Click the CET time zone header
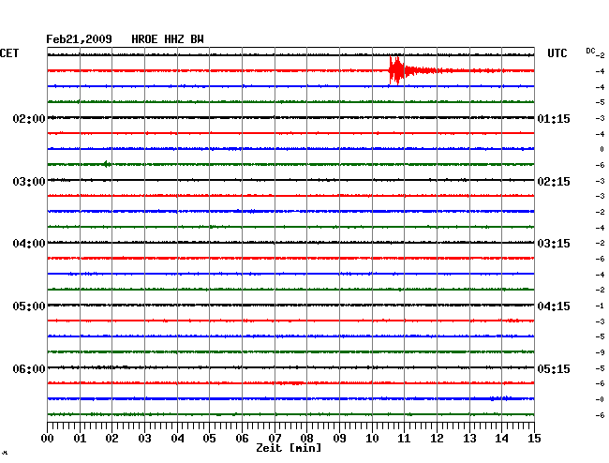The image size is (609, 463). (9, 53)
